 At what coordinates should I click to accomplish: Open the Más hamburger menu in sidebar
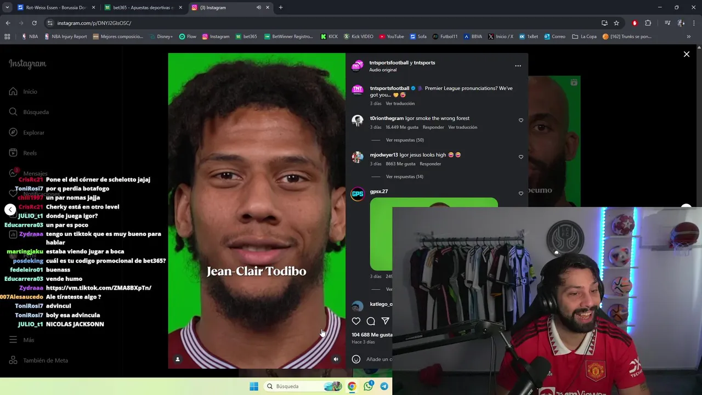coord(13,340)
